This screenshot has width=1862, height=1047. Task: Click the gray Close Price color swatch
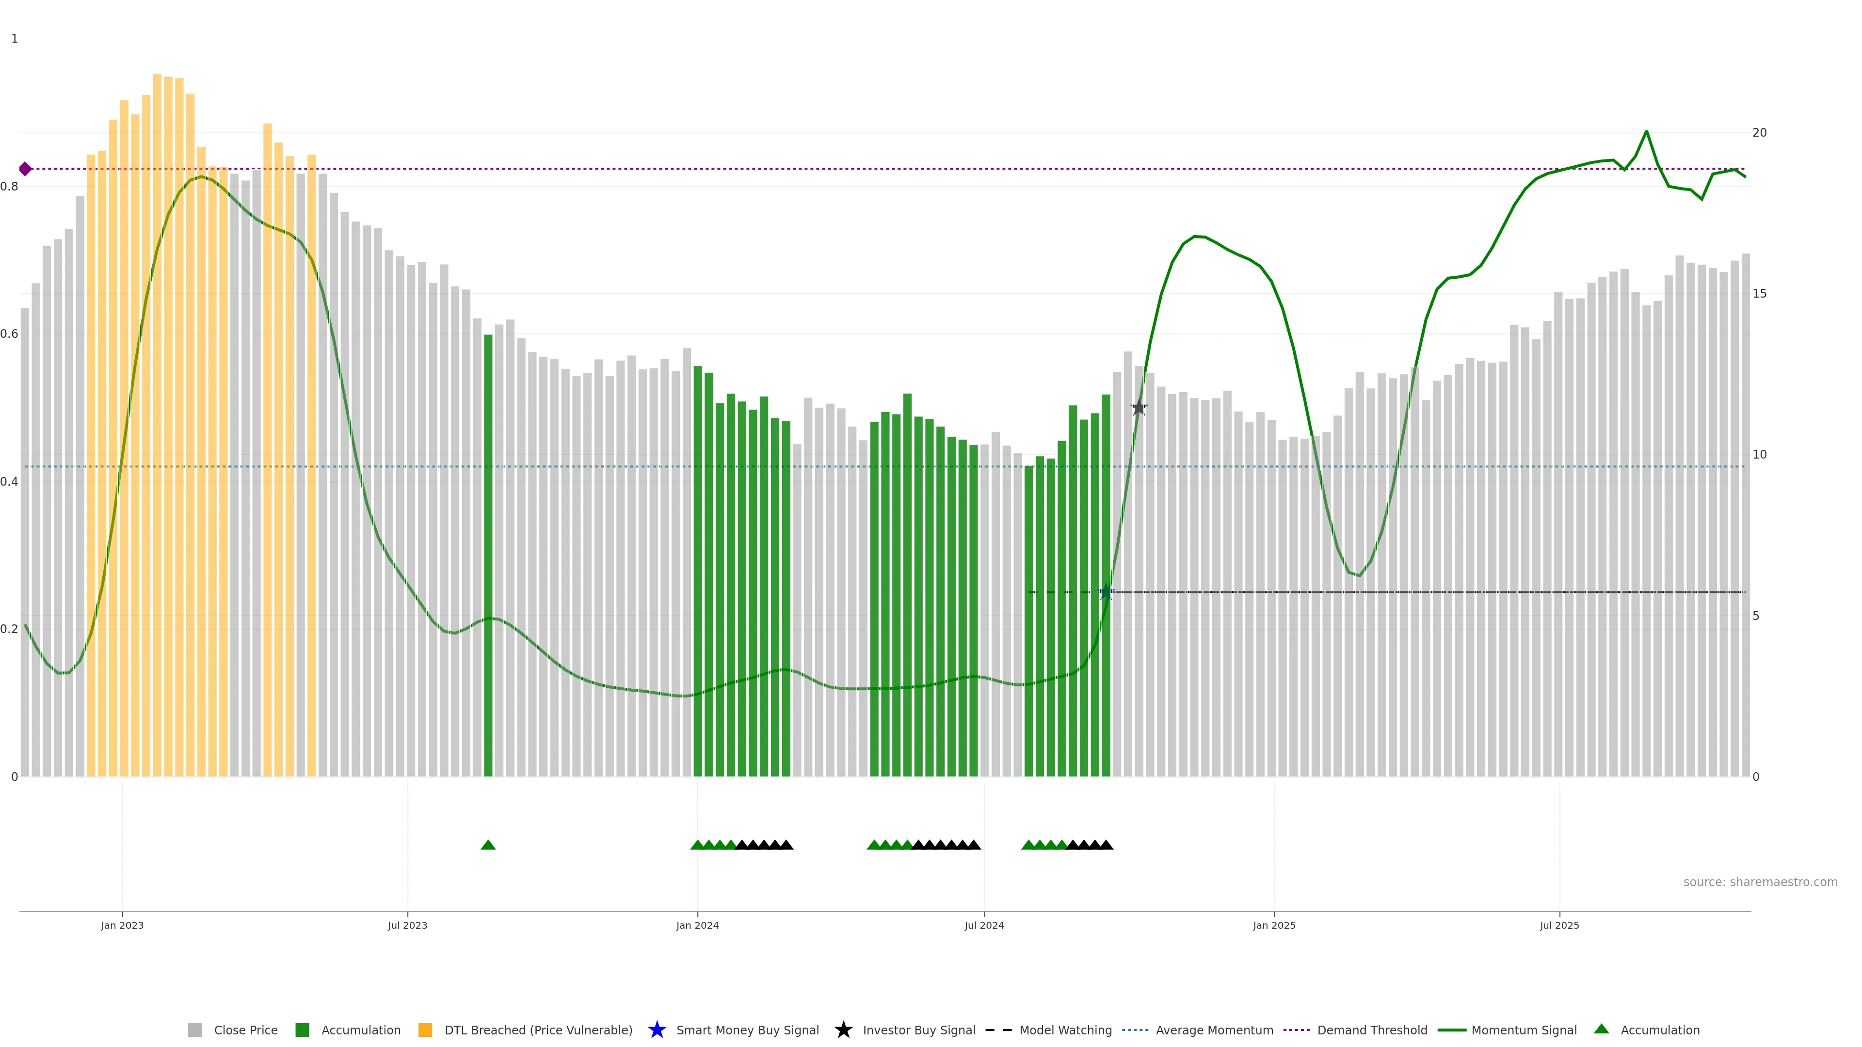coord(194,1030)
